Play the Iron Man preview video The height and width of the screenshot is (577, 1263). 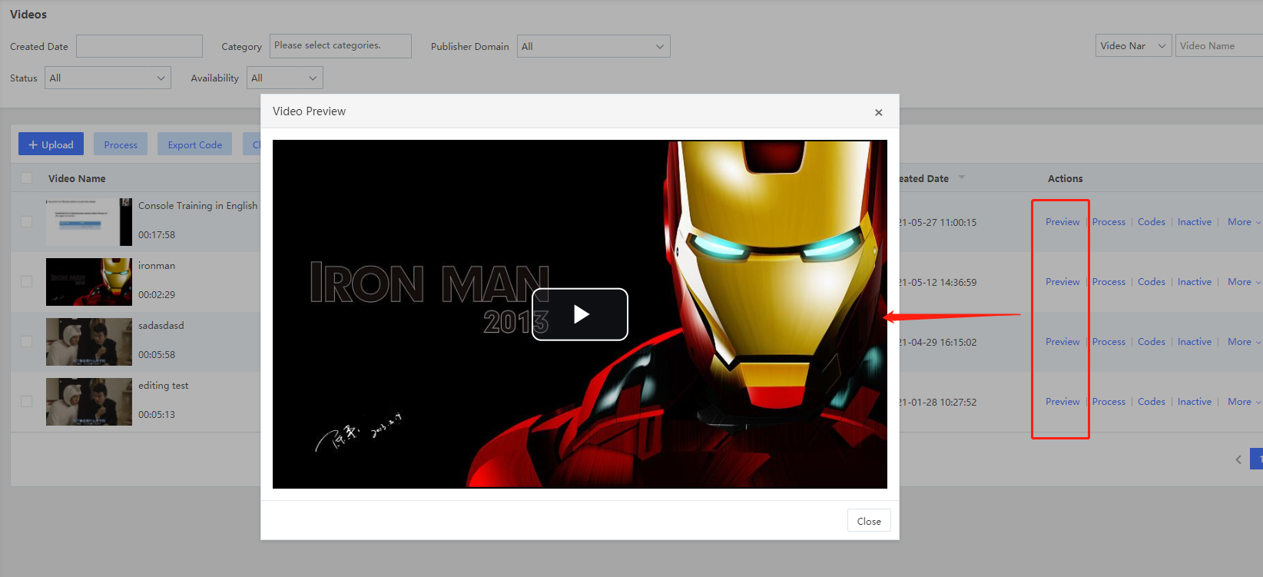pyautogui.click(x=580, y=314)
